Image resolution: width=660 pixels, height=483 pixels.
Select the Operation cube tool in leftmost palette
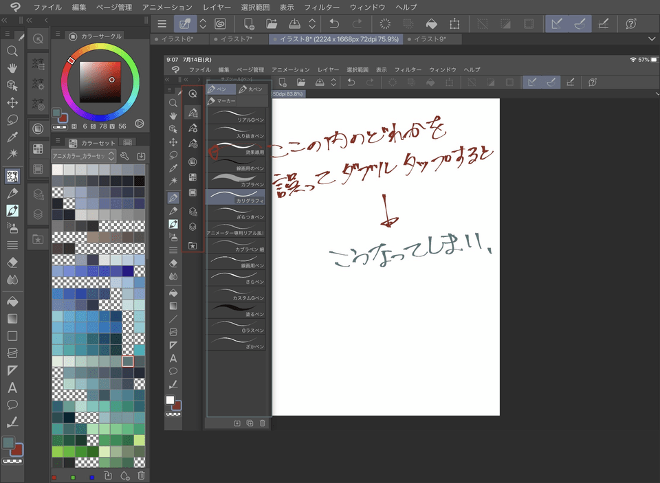12,85
